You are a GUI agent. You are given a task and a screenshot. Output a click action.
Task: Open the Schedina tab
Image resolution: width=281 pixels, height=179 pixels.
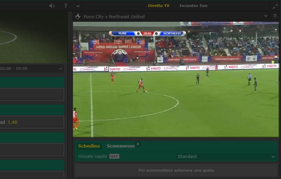tap(89, 146)
